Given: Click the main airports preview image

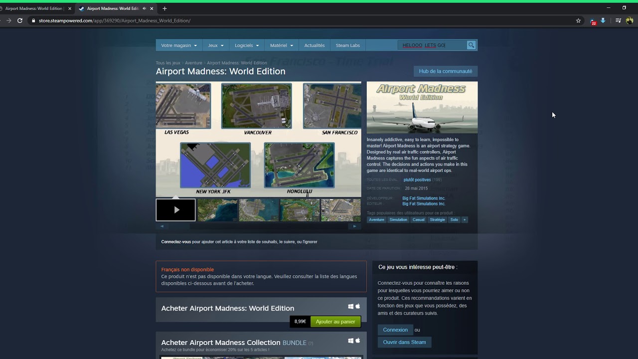Looking at the screenshot, I should coord(258,140).
